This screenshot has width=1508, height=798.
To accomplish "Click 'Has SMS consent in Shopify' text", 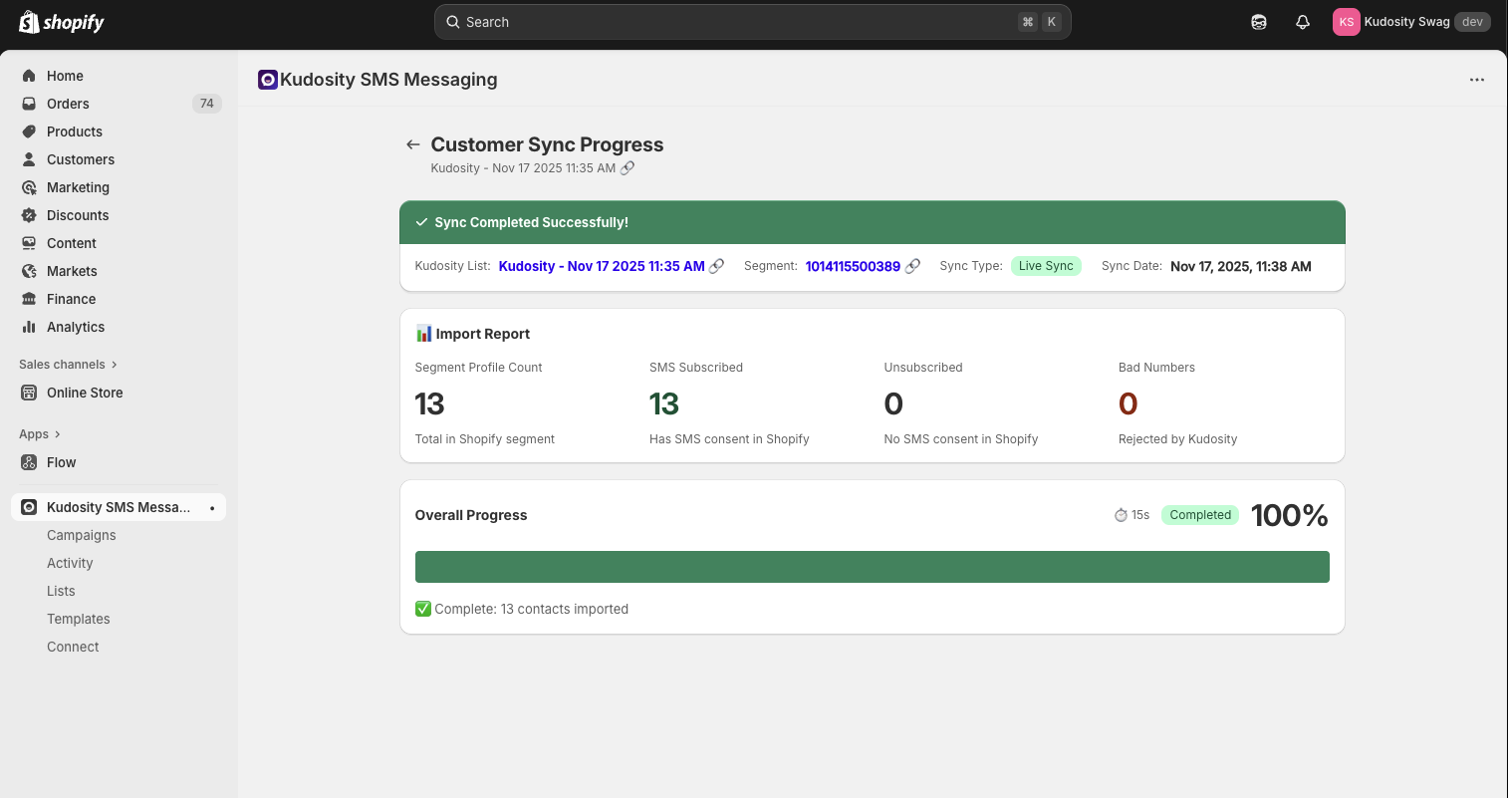I will click(x=729, y=439).
